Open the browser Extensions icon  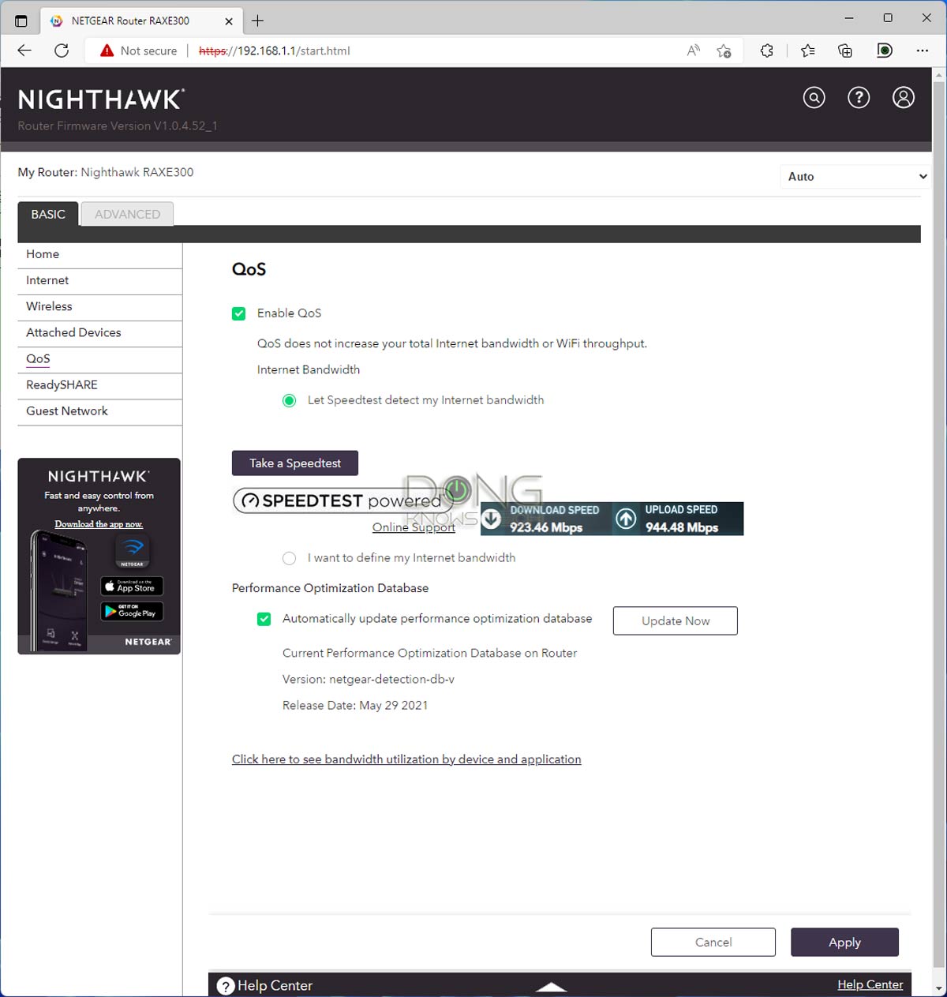pos(767,51)
